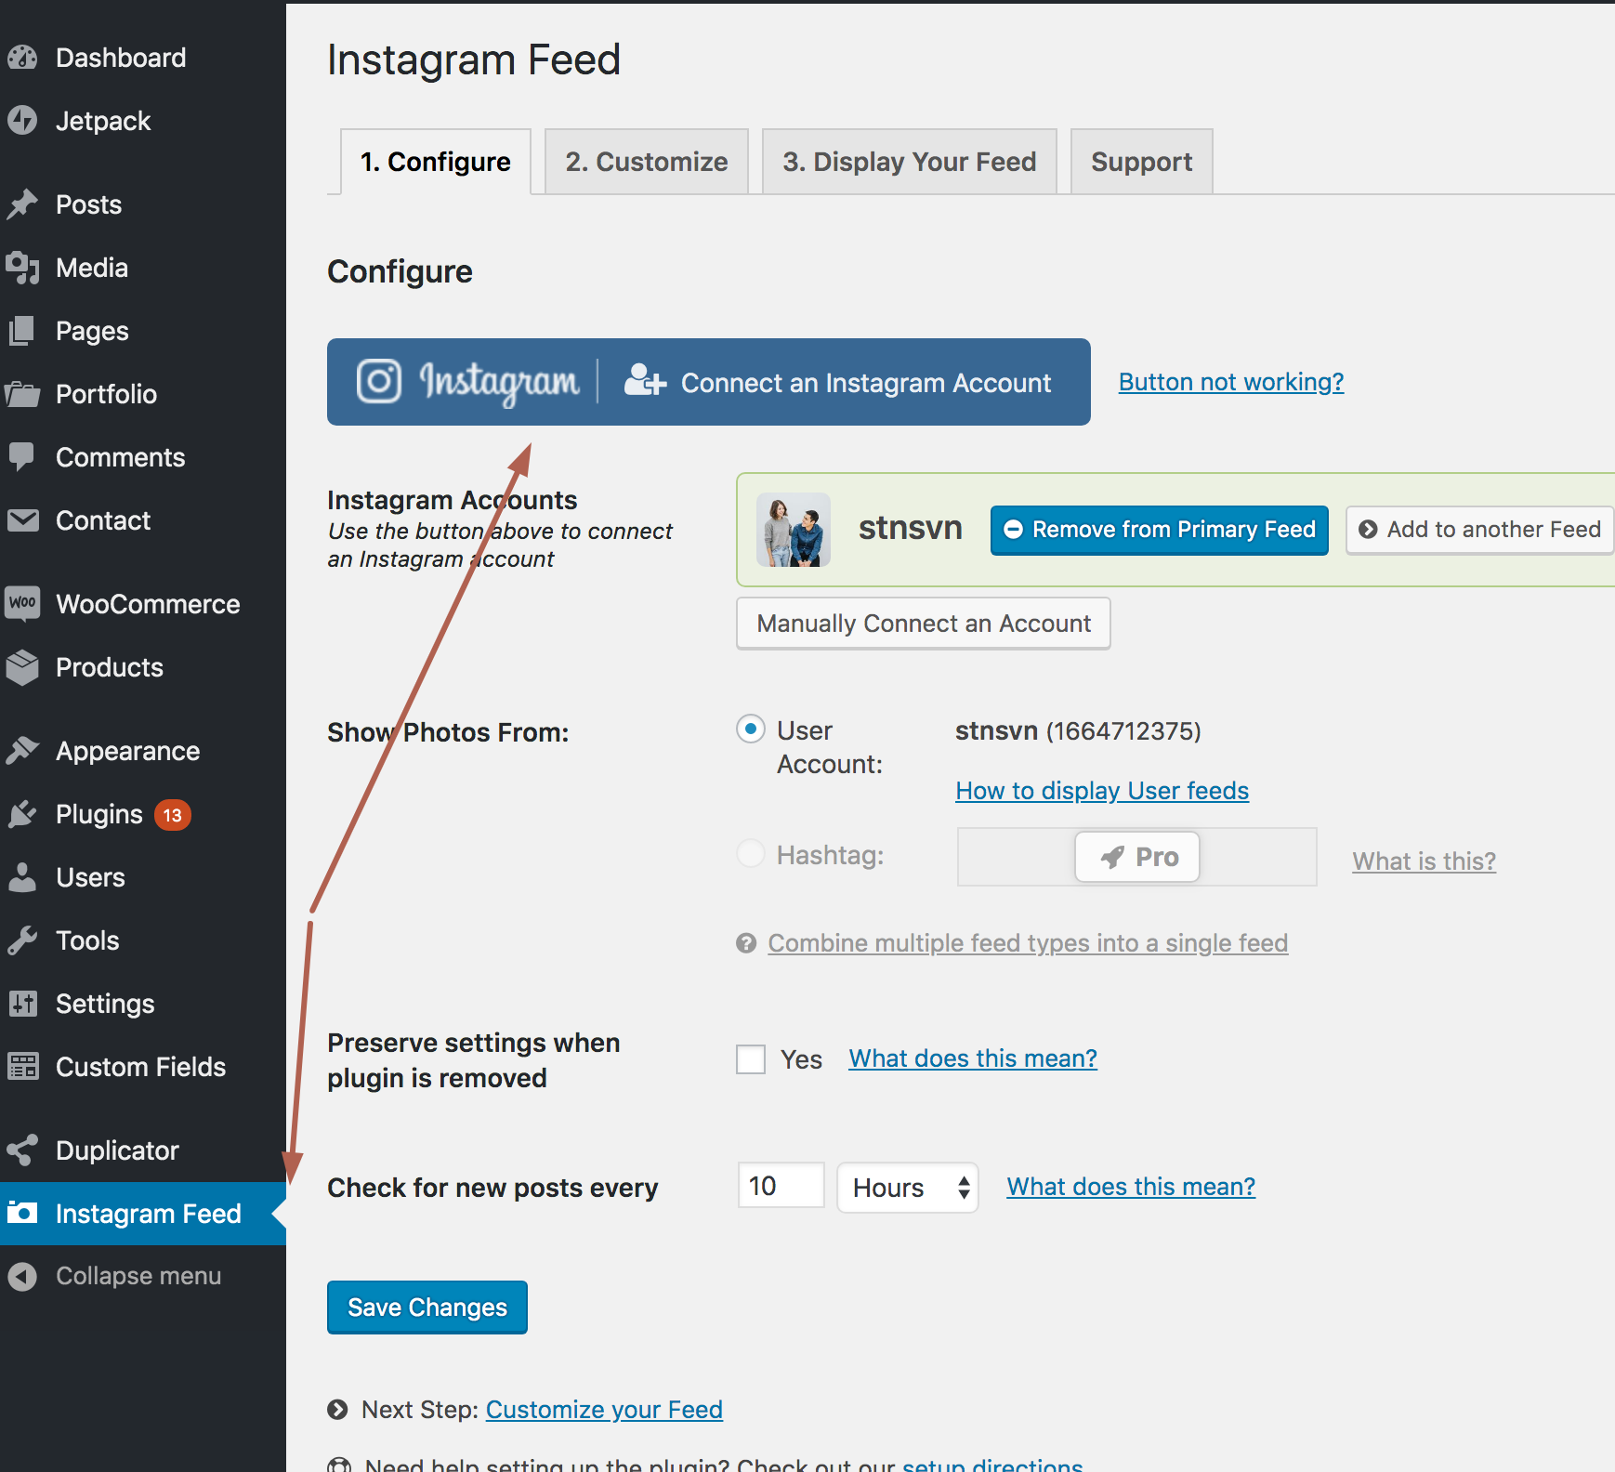Click the Comments speech bubble icon

[22, 457]
